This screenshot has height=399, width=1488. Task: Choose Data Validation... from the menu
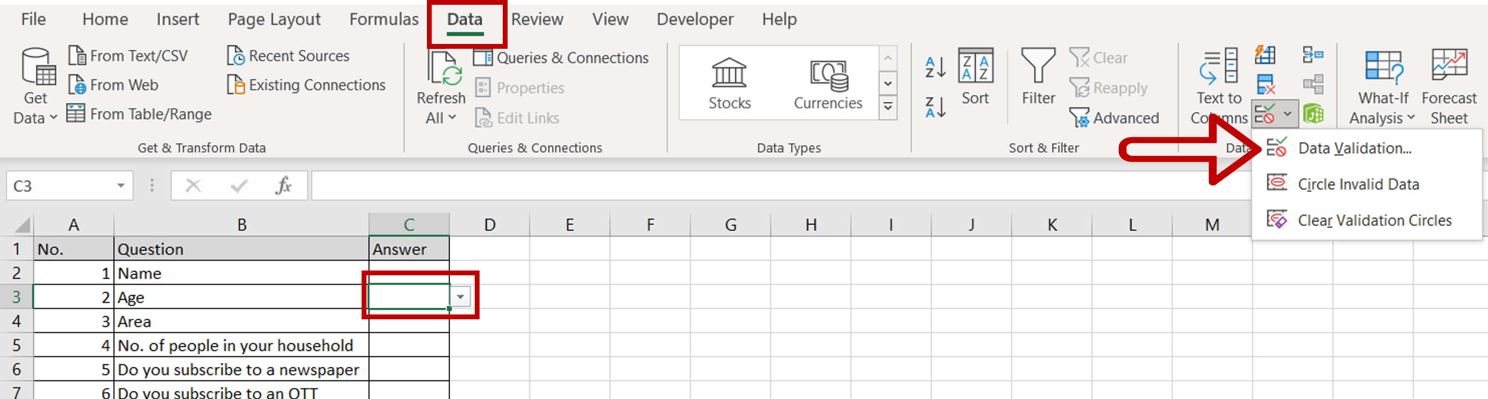1366,148
